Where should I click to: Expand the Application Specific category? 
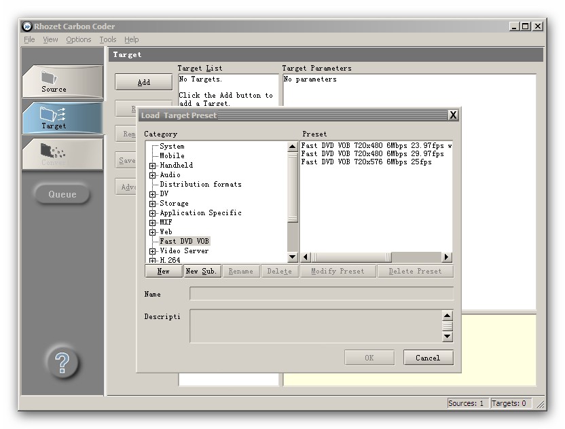[153, 213]
